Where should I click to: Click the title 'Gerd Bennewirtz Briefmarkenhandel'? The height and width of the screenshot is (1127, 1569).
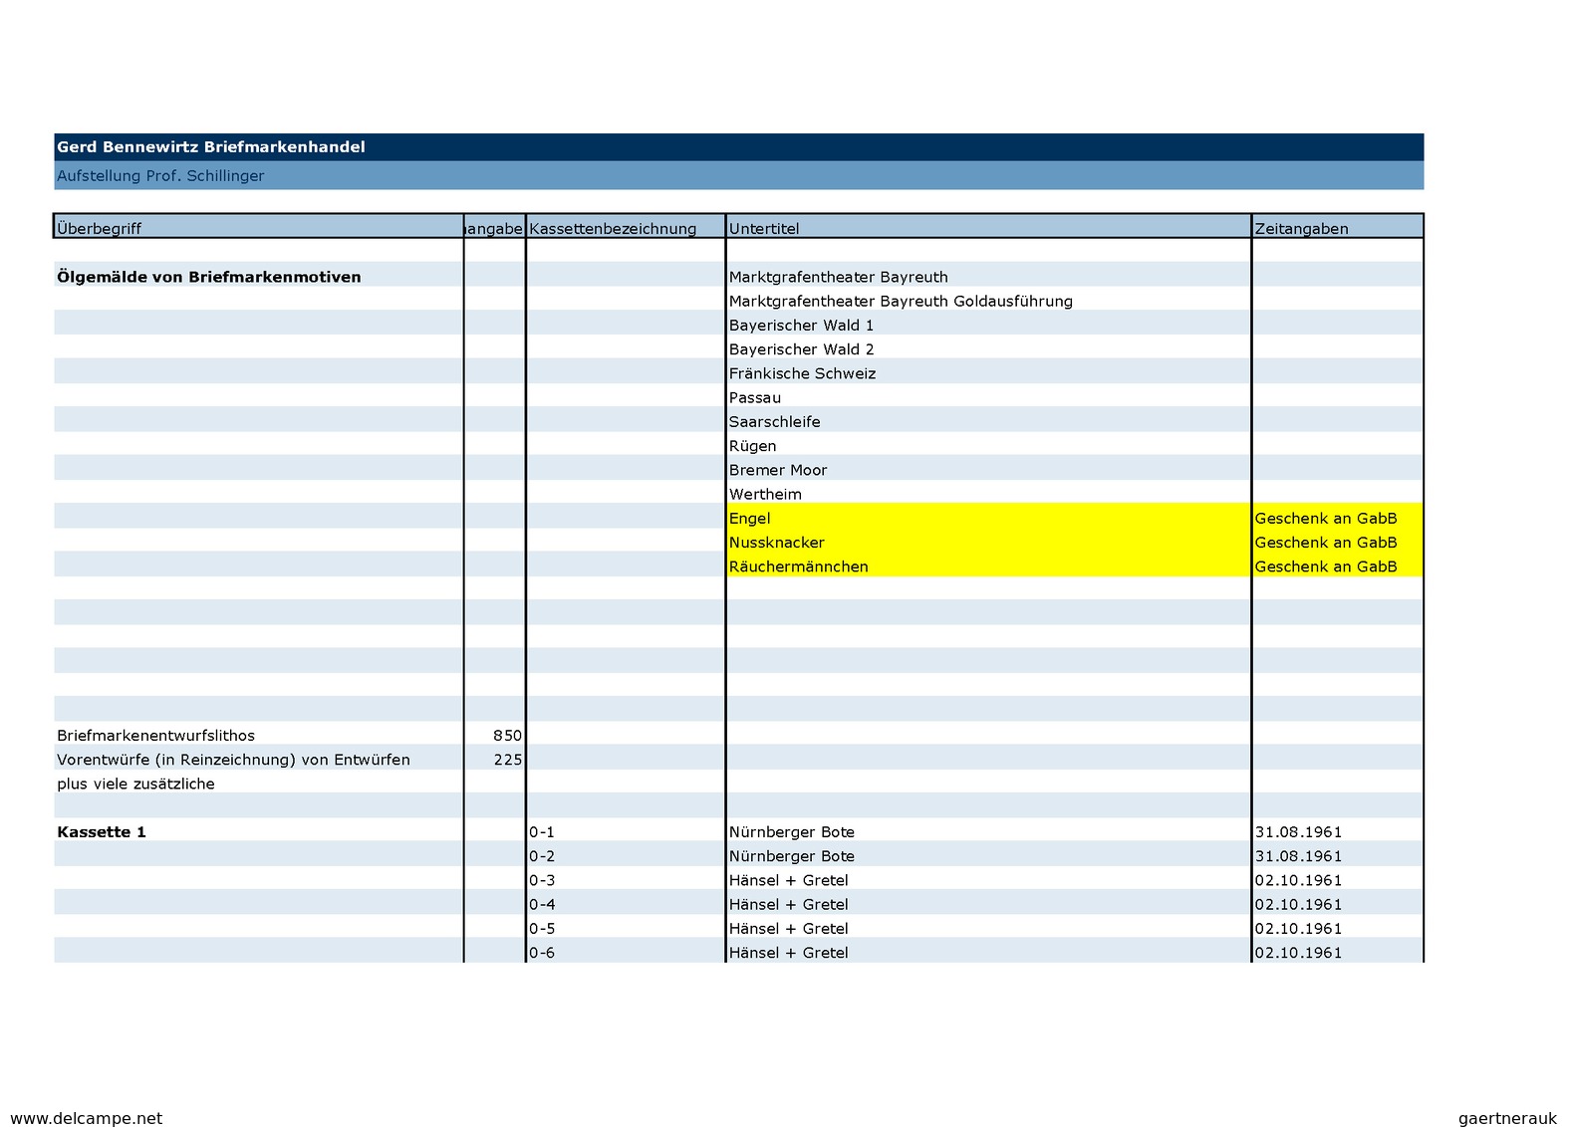click(x=211, y=147)
